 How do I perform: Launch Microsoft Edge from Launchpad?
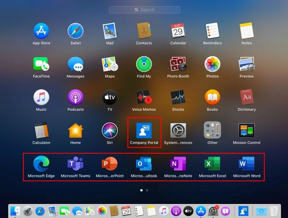41,164
